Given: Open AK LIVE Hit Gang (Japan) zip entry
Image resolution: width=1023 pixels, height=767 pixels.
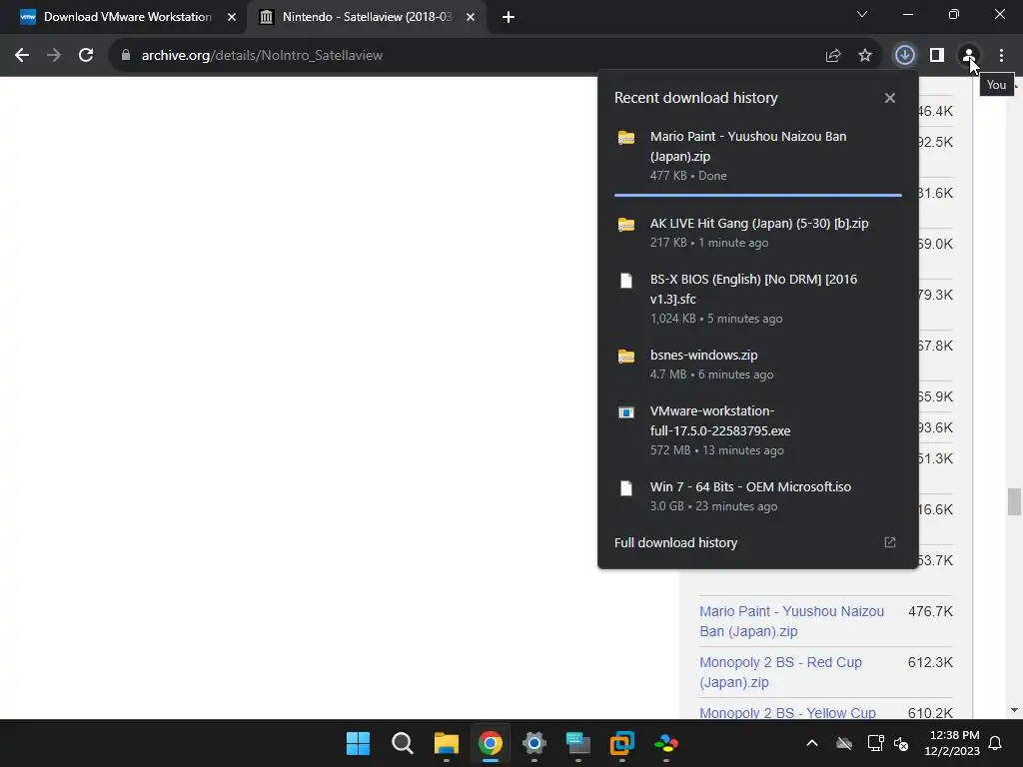Looking at the screenshot, I should click(757, 233).
